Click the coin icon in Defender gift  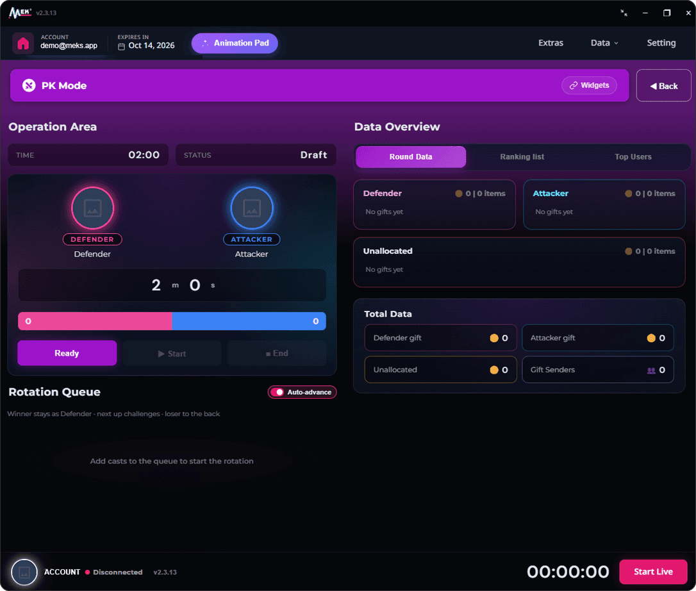(493, 338)
